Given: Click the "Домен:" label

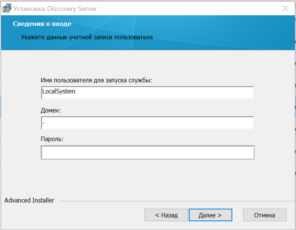Looking at the screenshot, I should 51,110.
